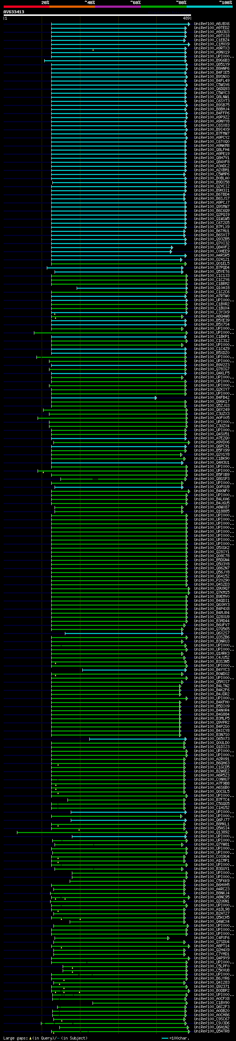Select subject UniRef100_Q6DQ93
Image resolution: width=236 pixels, height=1041 pixels.
point(211,89)
